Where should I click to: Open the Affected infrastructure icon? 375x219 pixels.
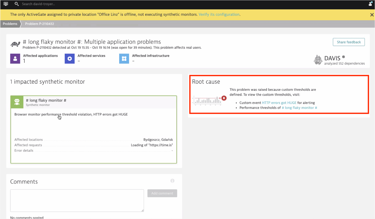(x=124, y=59)
